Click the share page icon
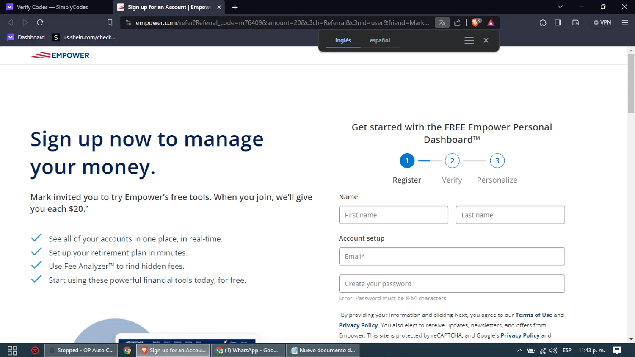635x357 pixels. 457,22
